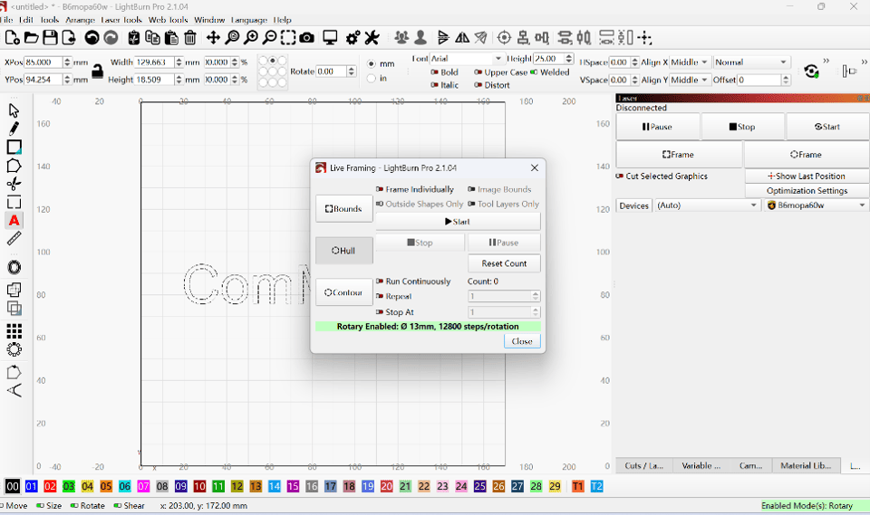Select the mm units radio button

tap(372, 63)
